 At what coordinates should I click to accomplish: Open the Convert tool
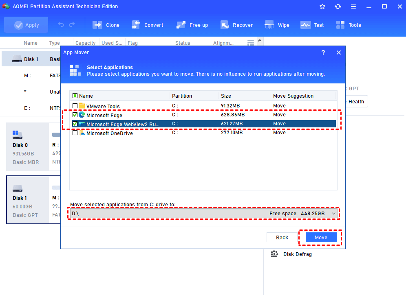(x=147, y=25)
